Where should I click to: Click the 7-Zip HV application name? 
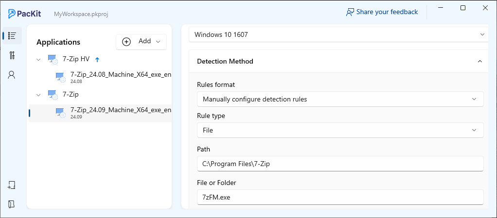point(76,59)
